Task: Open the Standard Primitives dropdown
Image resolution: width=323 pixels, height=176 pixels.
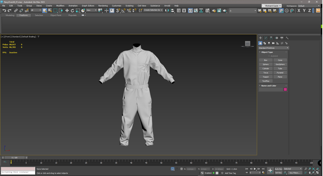Action: pyautogui.click(x=273, y=48)
